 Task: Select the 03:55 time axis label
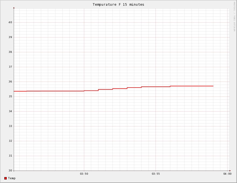tap(155, 174)
